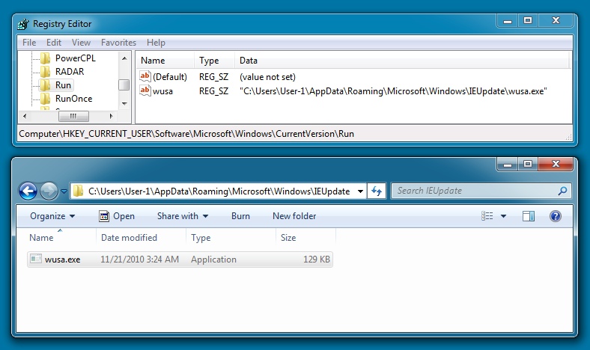Screen dimensions: 590x350
Task: Open the view options dropdown arrow
Action: pyautogui.click(x=503, y=216)
